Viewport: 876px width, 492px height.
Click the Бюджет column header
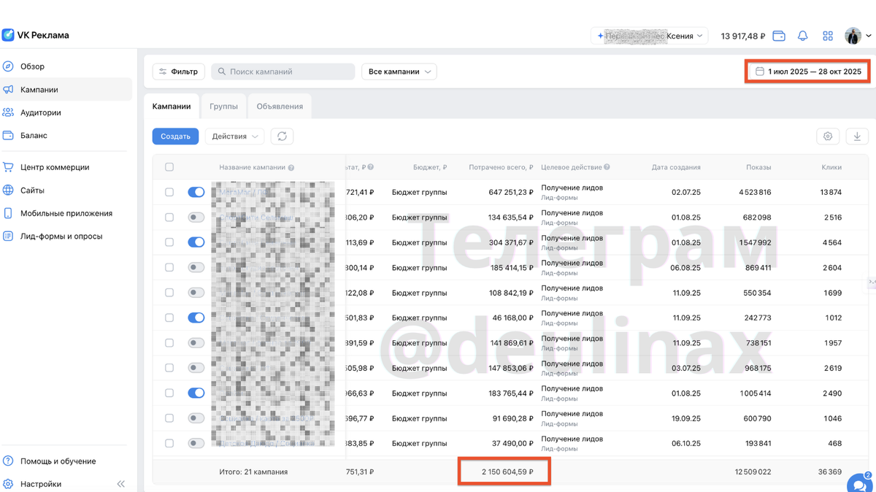[430, 167]
